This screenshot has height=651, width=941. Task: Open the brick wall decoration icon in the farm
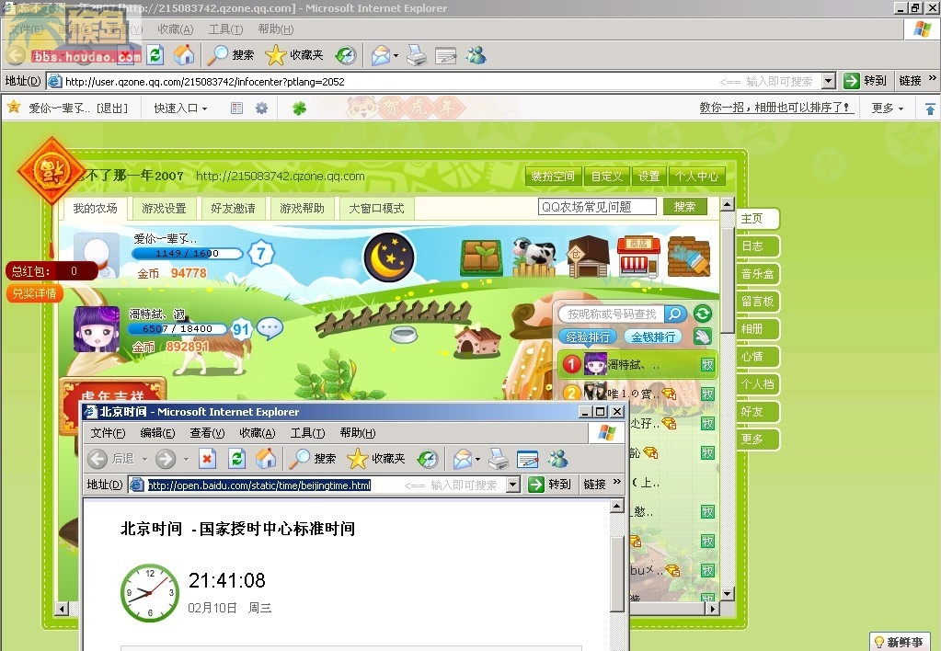point(689,257)
